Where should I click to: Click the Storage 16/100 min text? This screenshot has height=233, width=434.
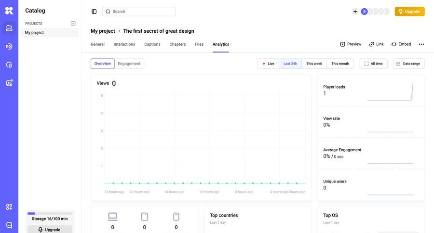(x=50, y=219)
